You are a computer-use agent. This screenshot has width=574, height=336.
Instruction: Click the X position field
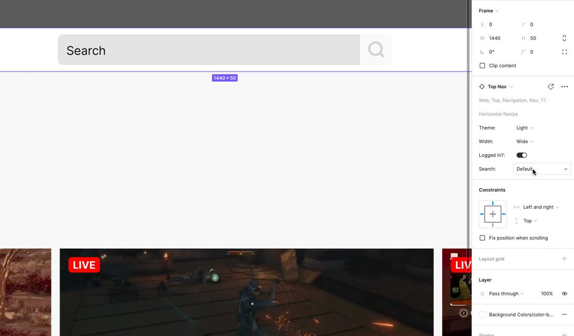(498, 24)
